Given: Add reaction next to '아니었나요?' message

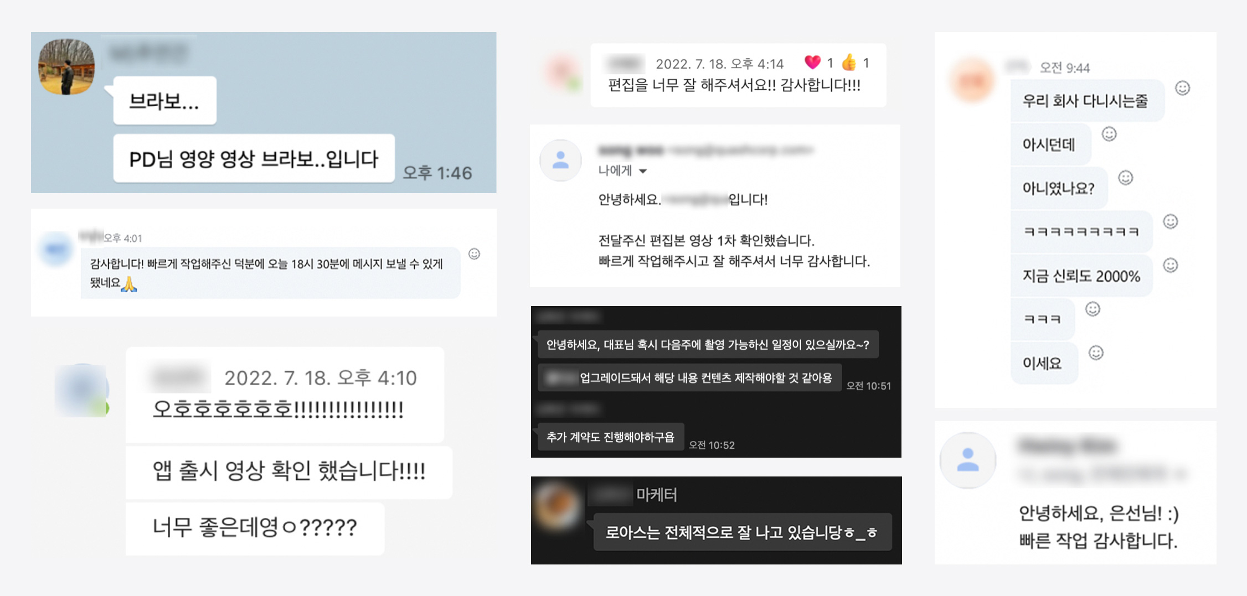Looking at the screenshot, I should click(x=1125, y=178).
